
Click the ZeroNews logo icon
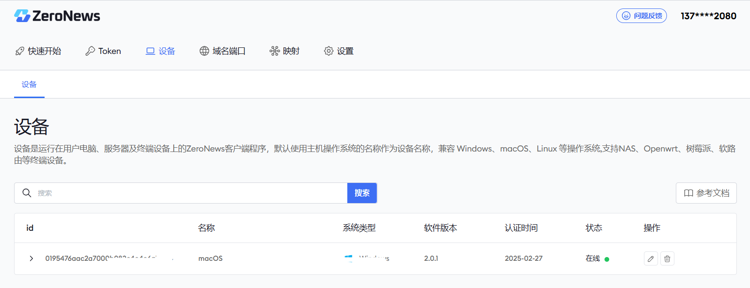point(22,16)
